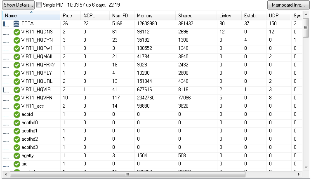Click green status icon for agetty

coord(17,155)
